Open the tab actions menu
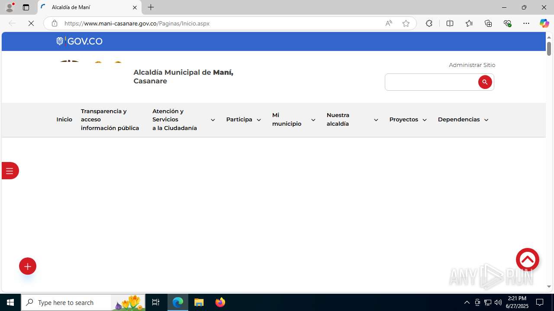The image size is (554, 311). point(26,7)
